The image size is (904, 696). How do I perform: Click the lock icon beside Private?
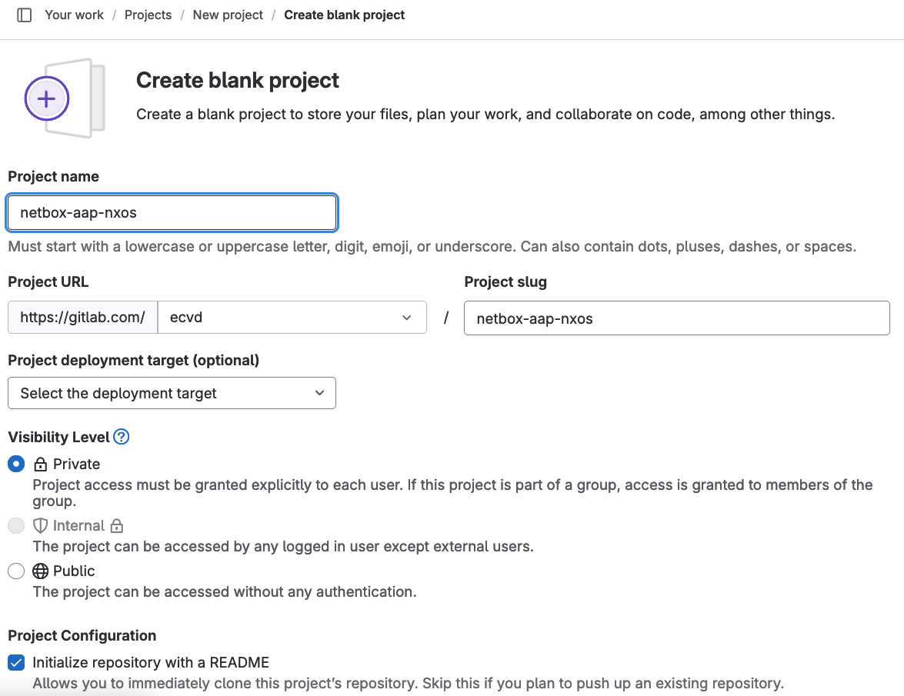(40, 465)
